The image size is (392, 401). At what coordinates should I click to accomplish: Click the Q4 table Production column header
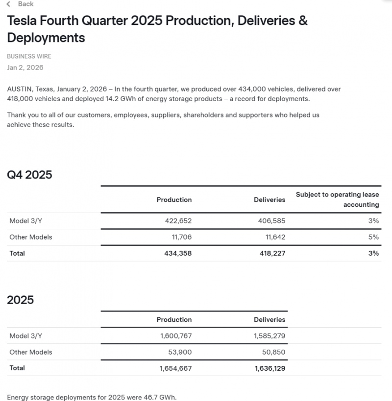174,200
